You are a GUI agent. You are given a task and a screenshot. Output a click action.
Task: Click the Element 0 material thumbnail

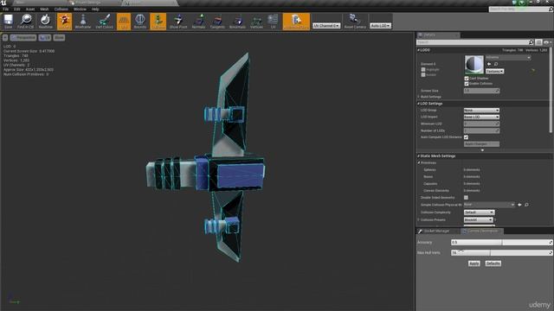473,65
